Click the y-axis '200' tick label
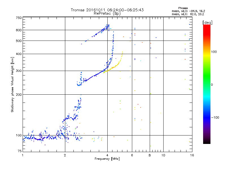 [19, 95]
